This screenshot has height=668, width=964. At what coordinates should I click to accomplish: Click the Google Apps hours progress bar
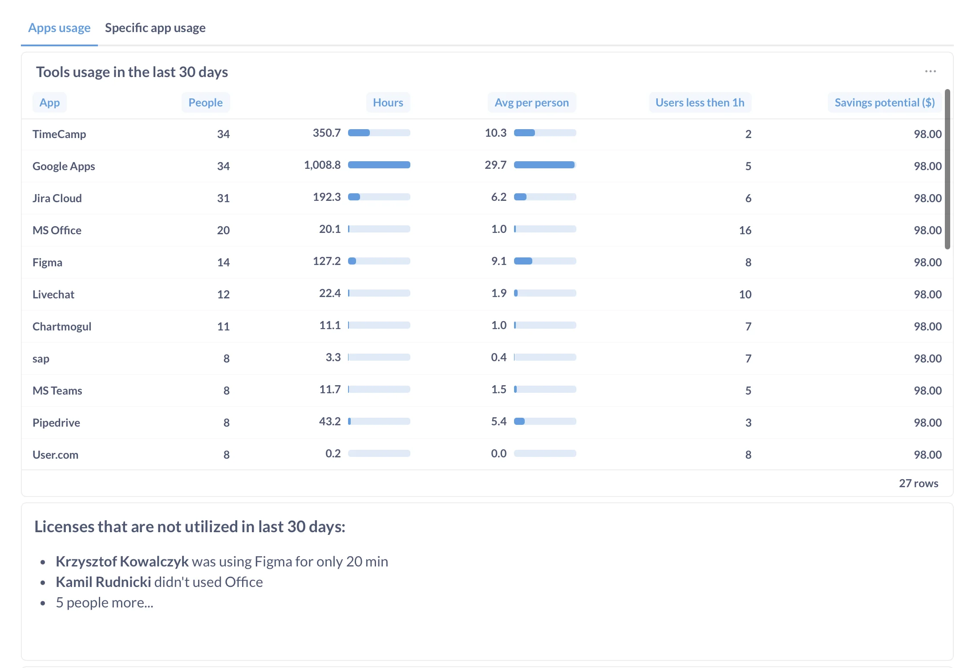379,165
